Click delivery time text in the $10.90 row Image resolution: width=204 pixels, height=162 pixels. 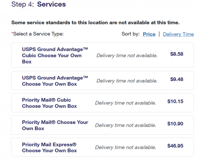click(126, 125)
